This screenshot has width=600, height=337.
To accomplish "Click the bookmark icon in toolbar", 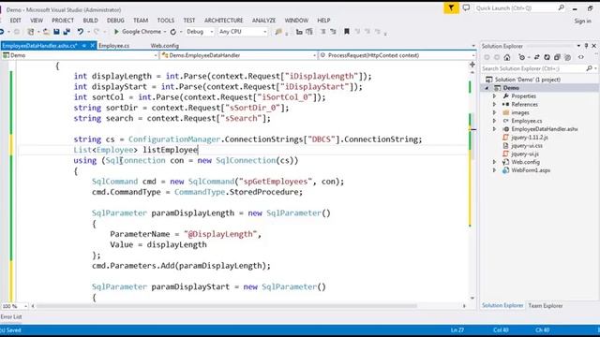I will point(347,32).
